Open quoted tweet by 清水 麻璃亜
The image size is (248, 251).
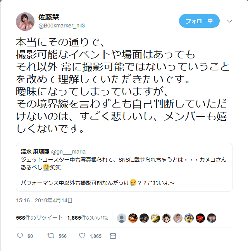coord(124,167)
